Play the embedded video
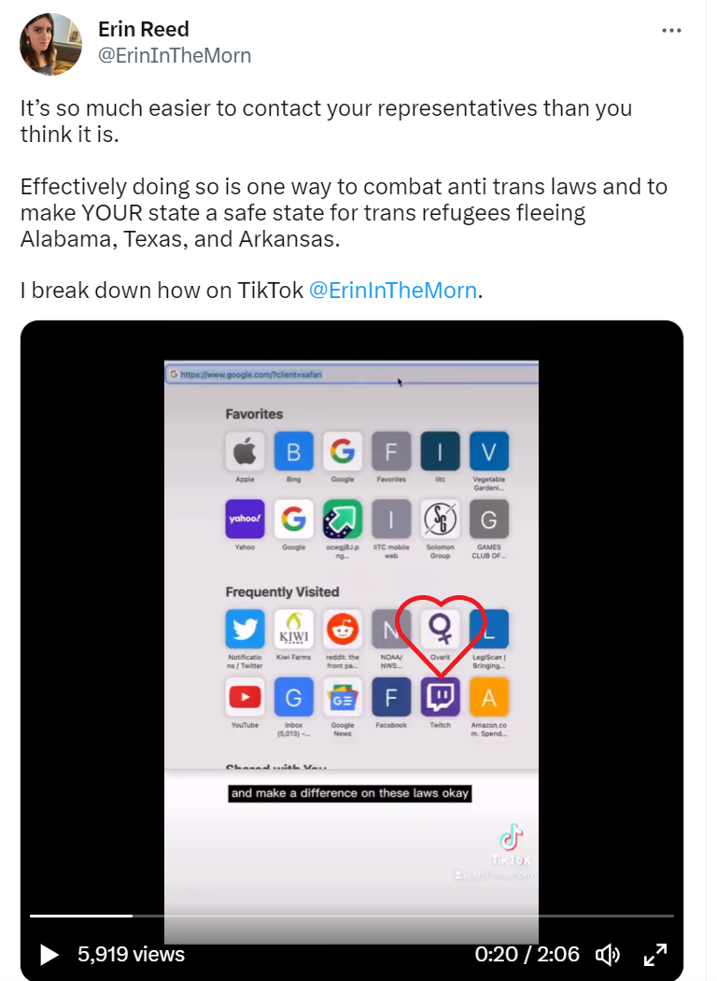The image size is (717, 981). click(x=49, y=955)
